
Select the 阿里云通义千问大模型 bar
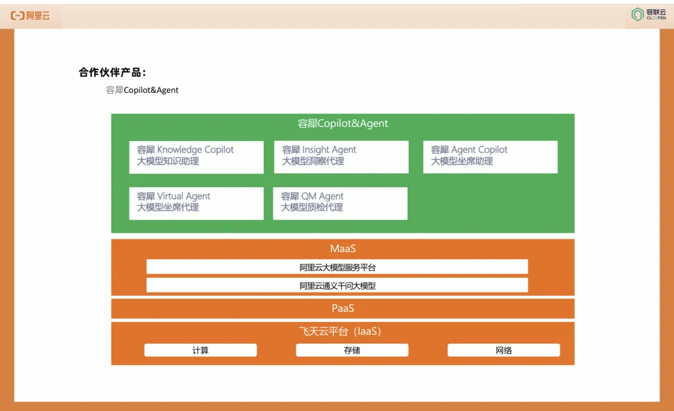coord(337,286)
